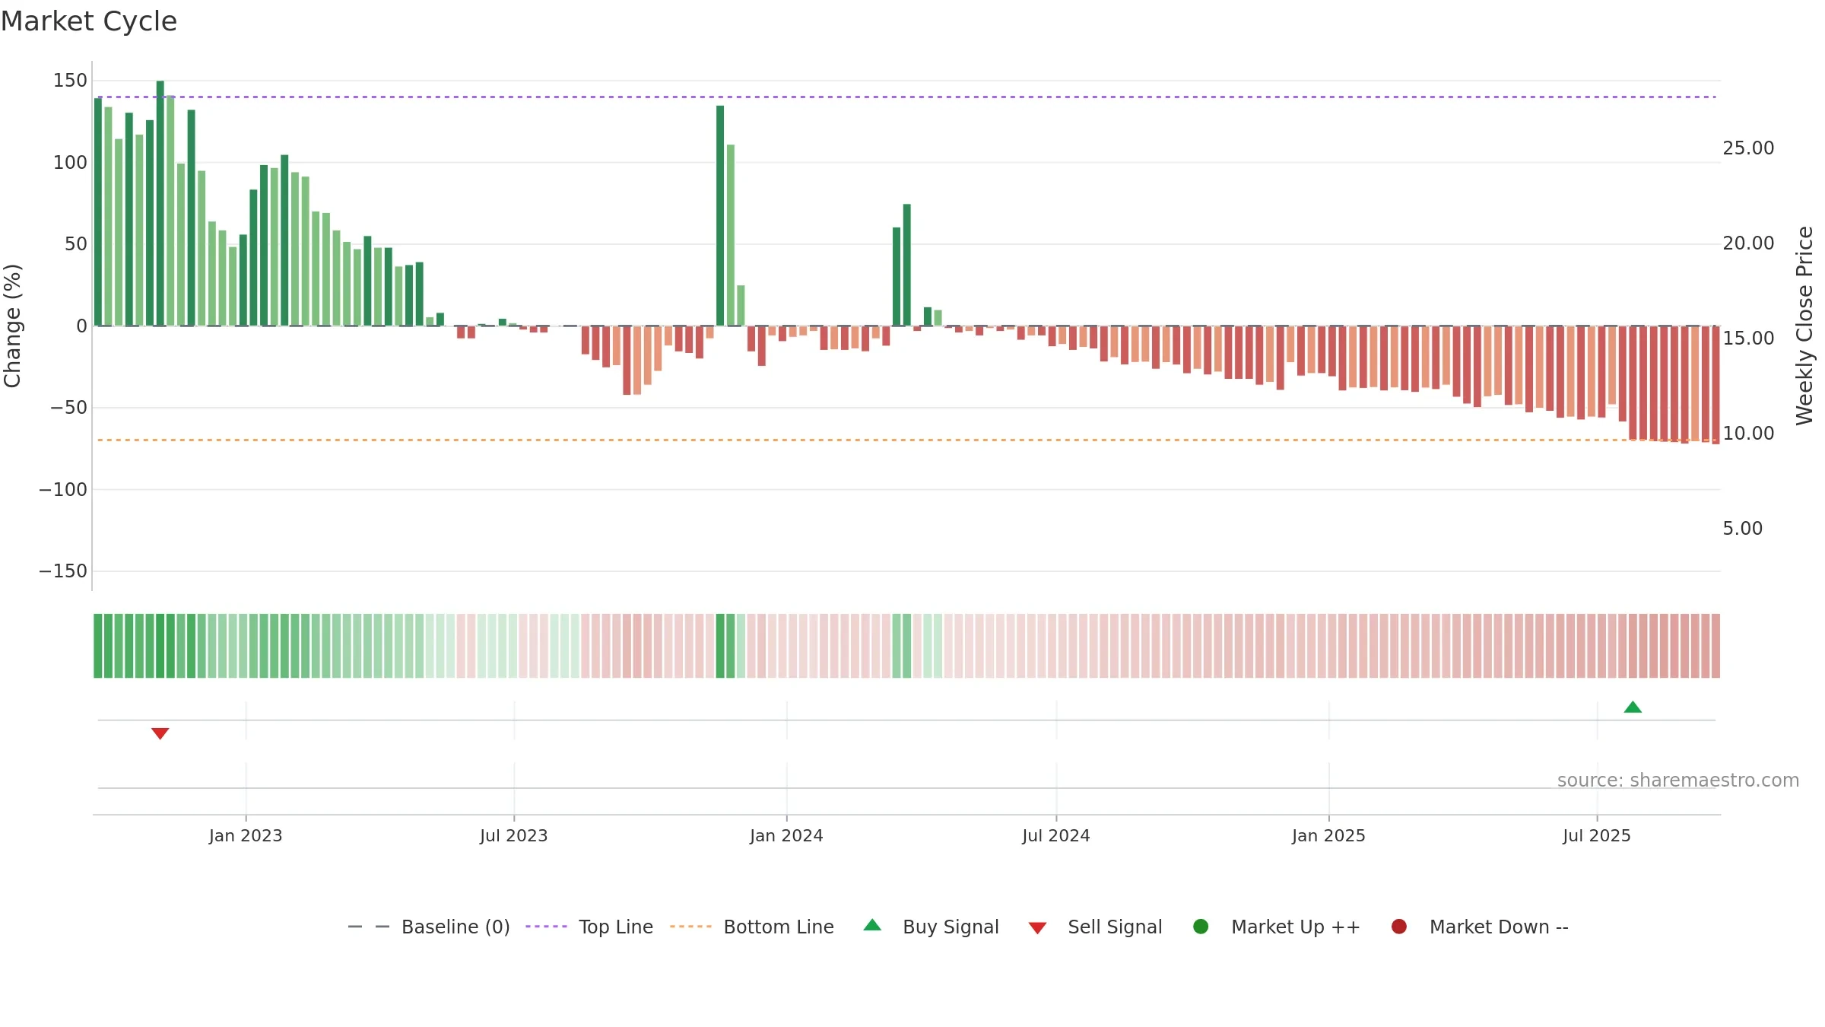Click the Weekly Close Price axis title

tap(1804, 326)
